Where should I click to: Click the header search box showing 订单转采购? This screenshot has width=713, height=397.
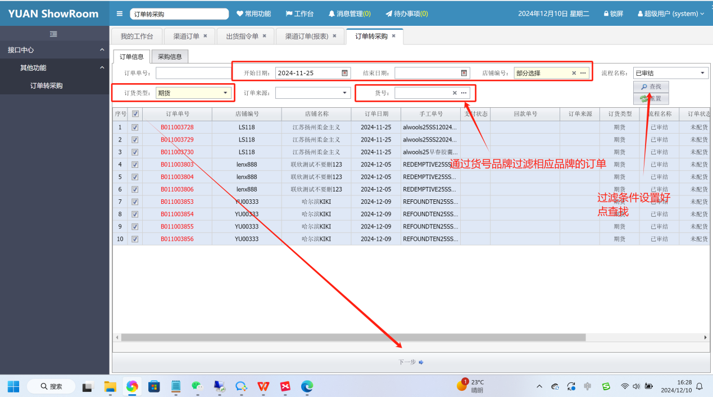pos(179,14)
